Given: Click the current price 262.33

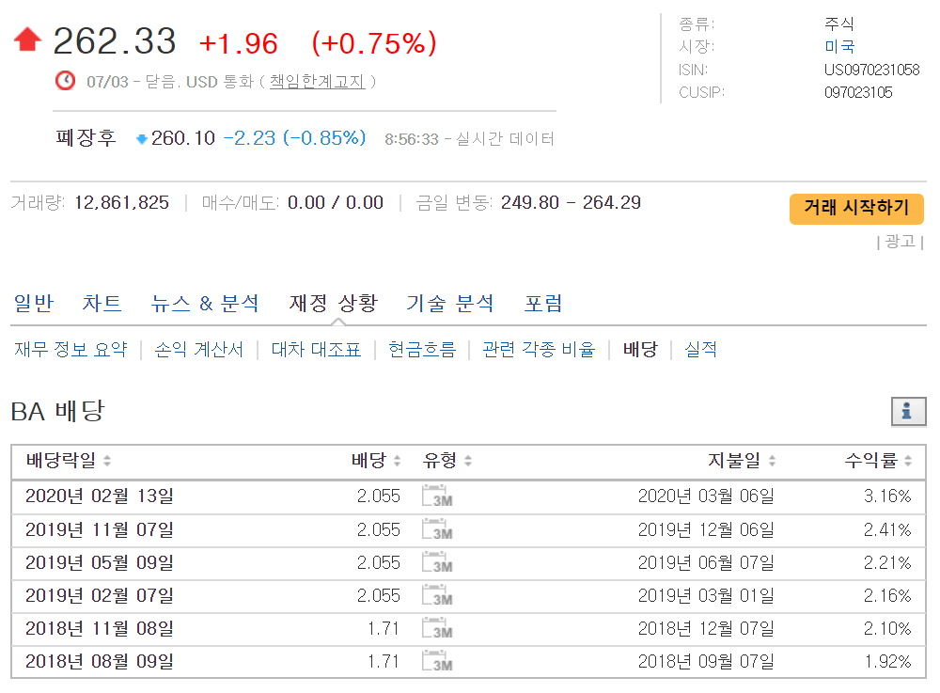Looking at the screenshot, I should 115,41.
